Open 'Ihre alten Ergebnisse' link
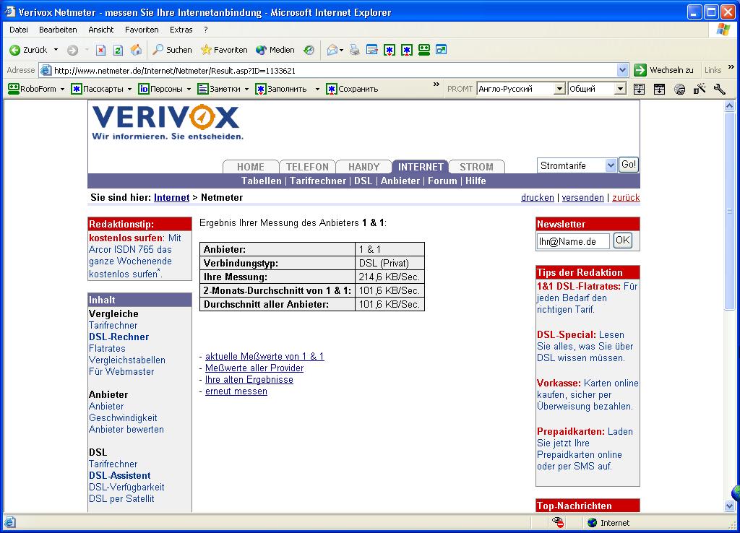The image size is (740, 533). pos(249,380)
